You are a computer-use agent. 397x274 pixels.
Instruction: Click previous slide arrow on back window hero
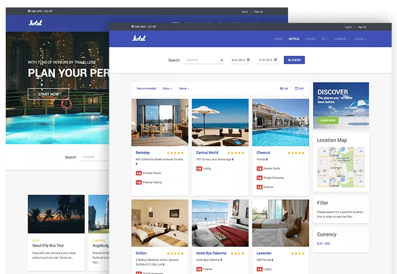point(14,79)
